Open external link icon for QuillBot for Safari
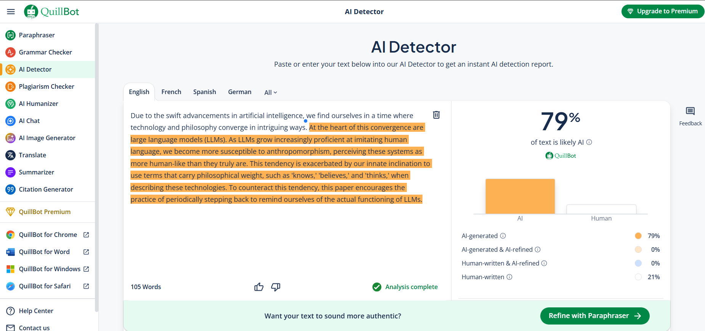Viewport: 705px width, 331px height. click(86, 286)
